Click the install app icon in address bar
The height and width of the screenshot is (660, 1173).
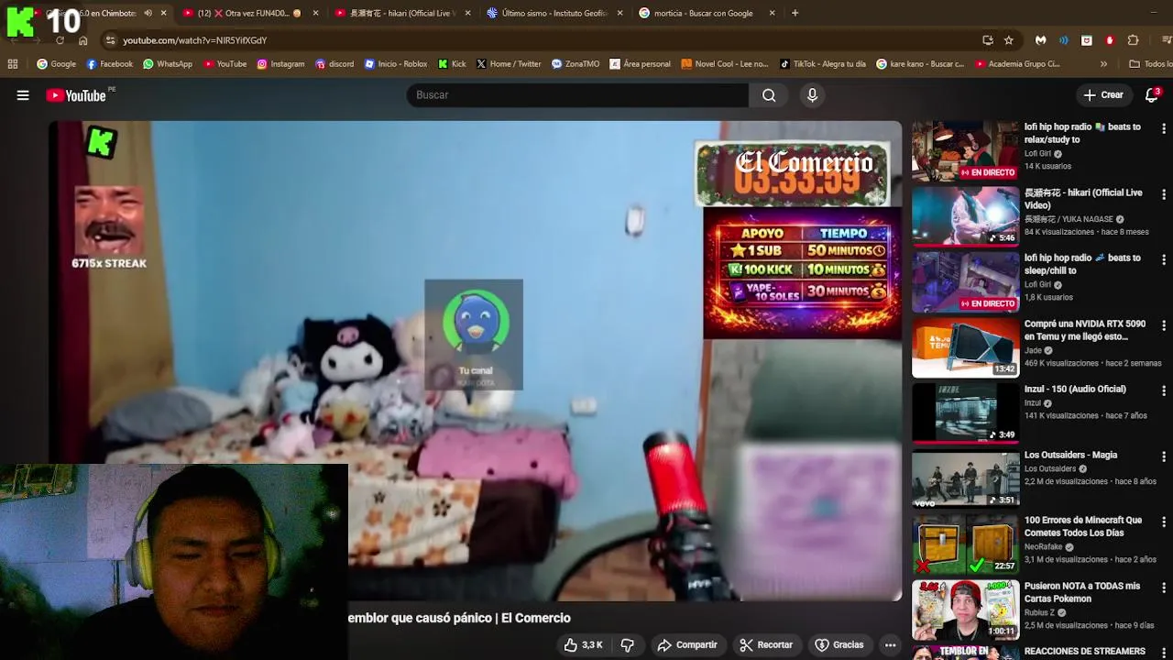pos(987,40)
